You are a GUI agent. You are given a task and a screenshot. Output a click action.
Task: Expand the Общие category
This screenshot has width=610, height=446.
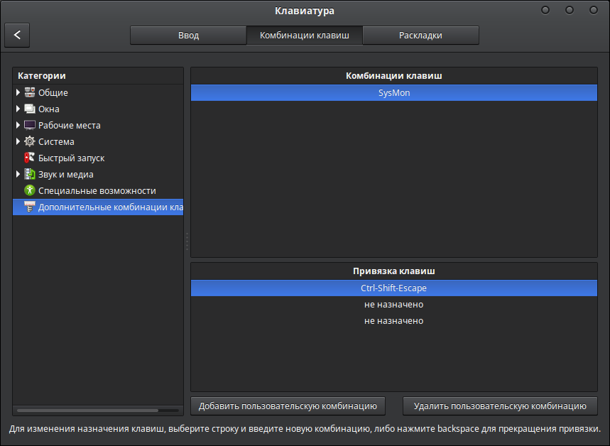(18, 92)
